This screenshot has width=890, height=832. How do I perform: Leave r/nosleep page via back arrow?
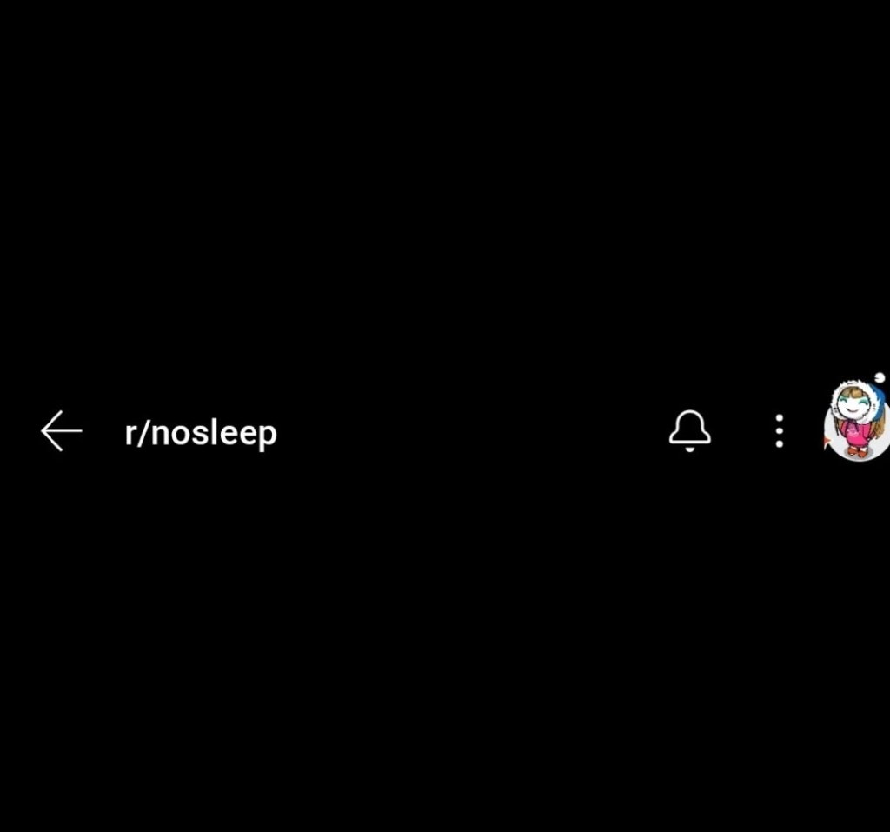click(62, 431)
